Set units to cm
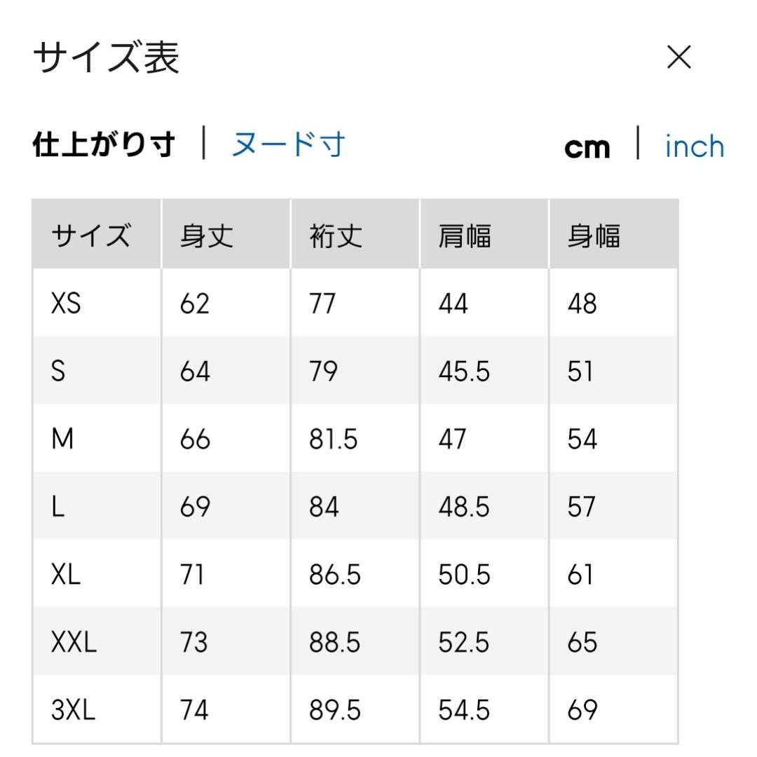This screenshot has width=757, height=757. pos(587,147)
